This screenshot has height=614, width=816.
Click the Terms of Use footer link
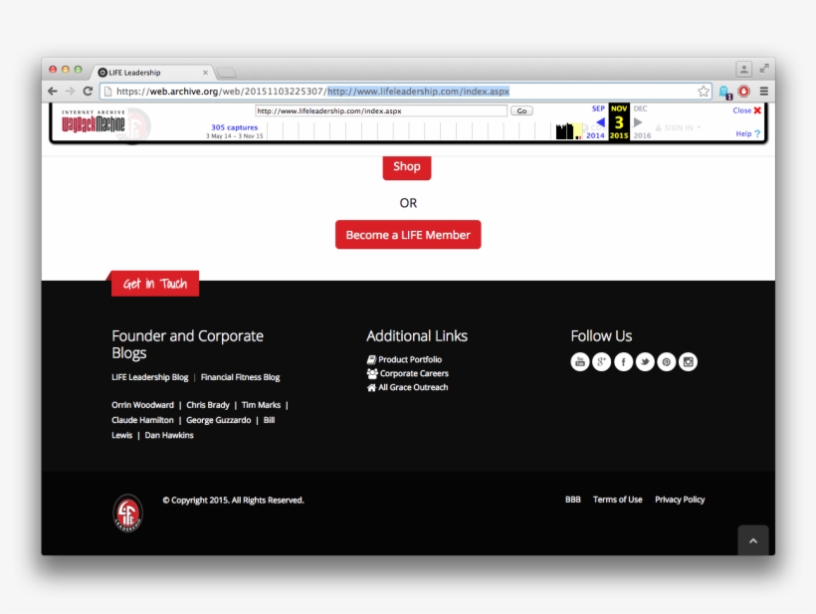[618, 500]
